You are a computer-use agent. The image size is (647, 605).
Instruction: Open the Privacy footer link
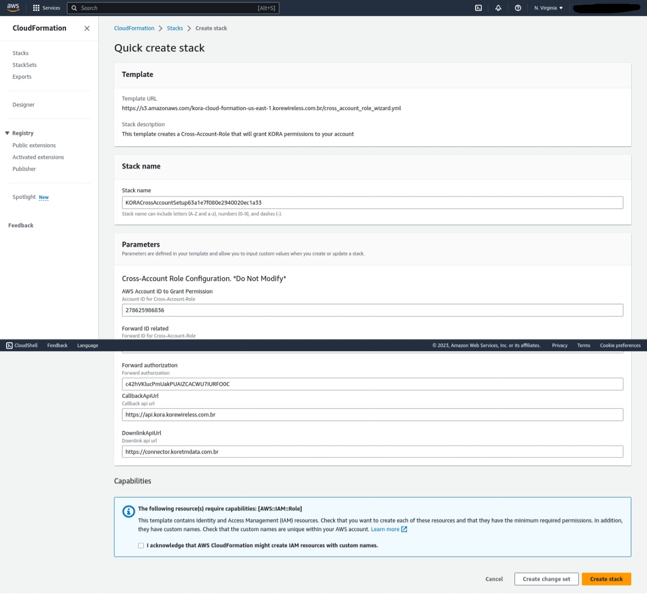pyautogui.click(x=560, y=345)
